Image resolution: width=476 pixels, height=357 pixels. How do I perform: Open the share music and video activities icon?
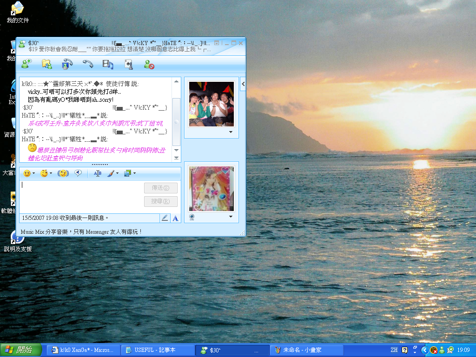108,64
